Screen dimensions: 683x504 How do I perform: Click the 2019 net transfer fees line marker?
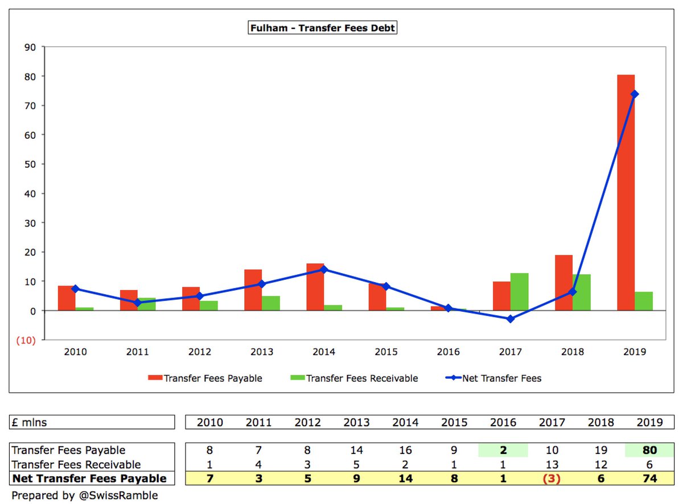pyautogui.click(x=635, y=94)
